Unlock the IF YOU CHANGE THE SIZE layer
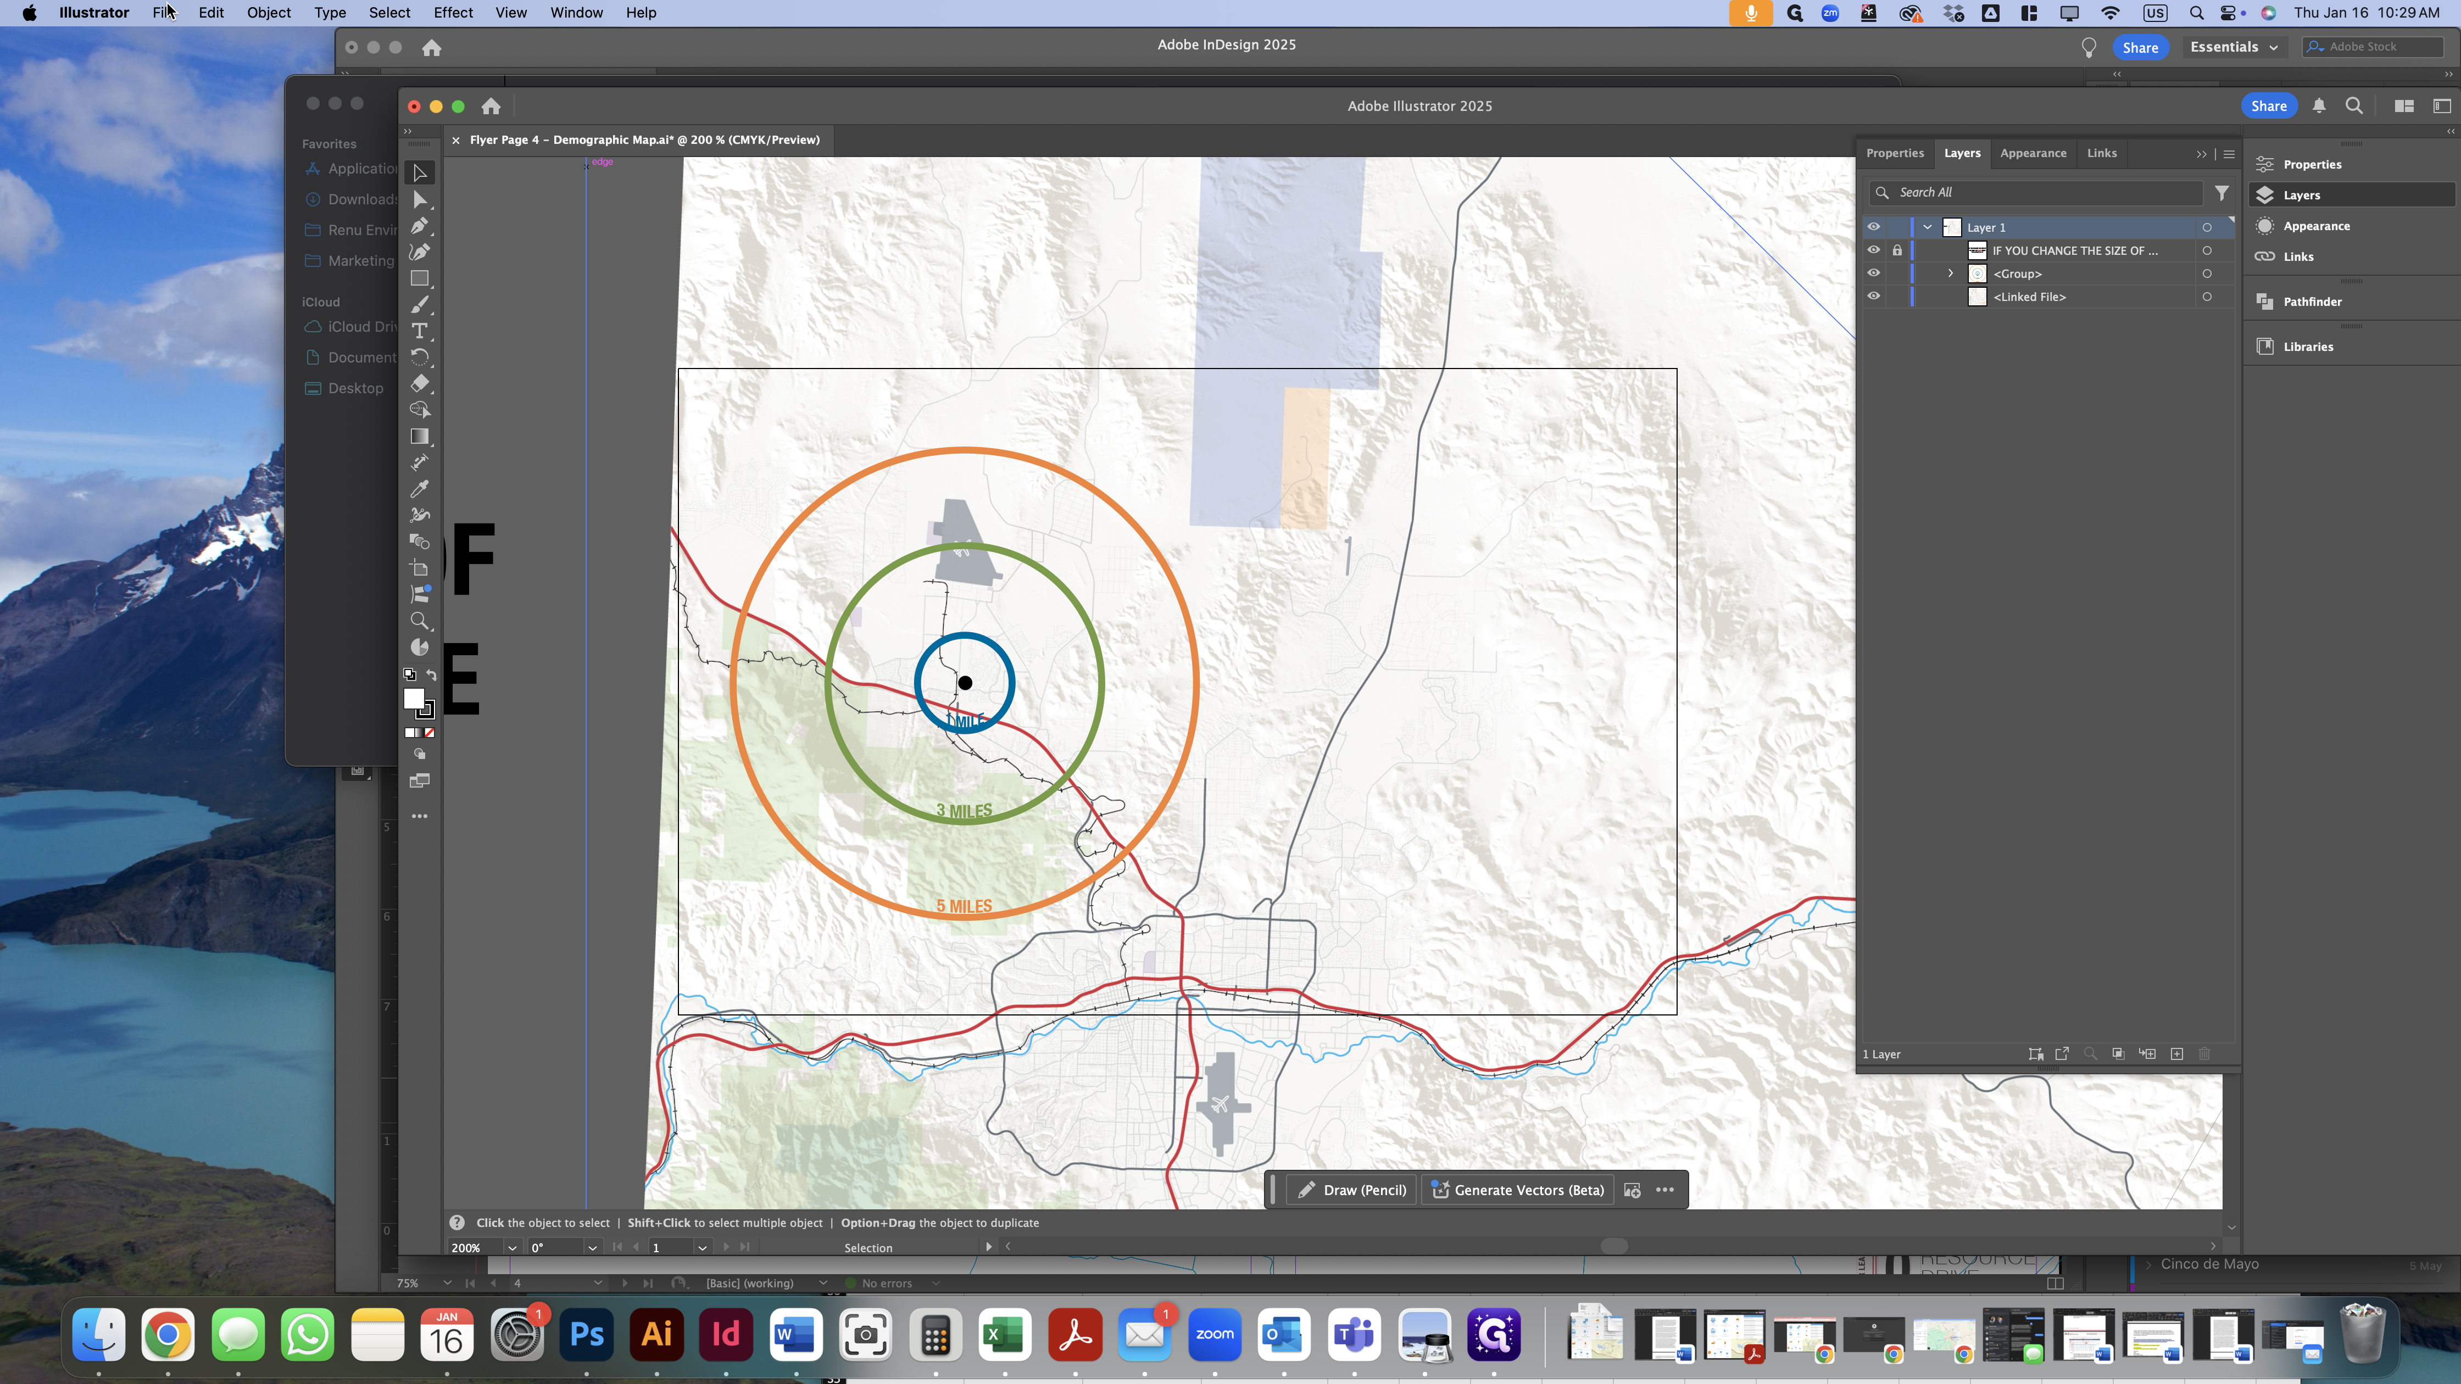The height and width of the screenshot is (1384, 2461). pos(1897,250)
